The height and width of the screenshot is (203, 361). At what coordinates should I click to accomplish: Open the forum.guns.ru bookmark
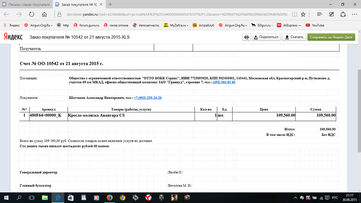(x=87, y=25)
